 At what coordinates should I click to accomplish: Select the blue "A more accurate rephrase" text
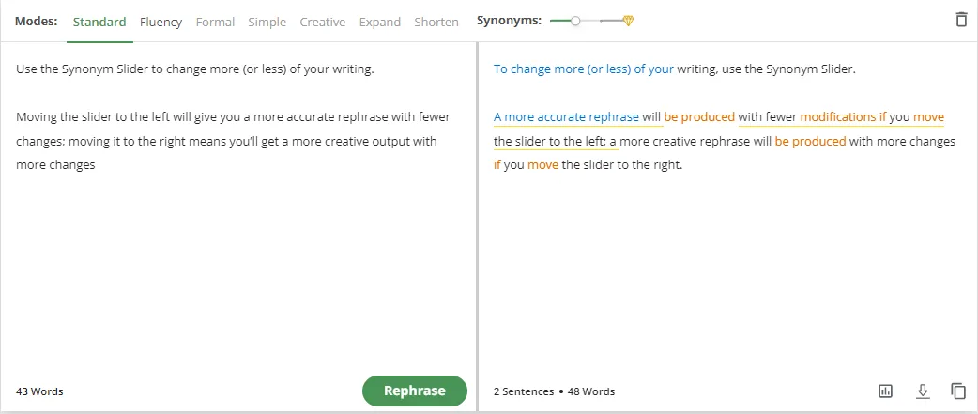(566, 117)
